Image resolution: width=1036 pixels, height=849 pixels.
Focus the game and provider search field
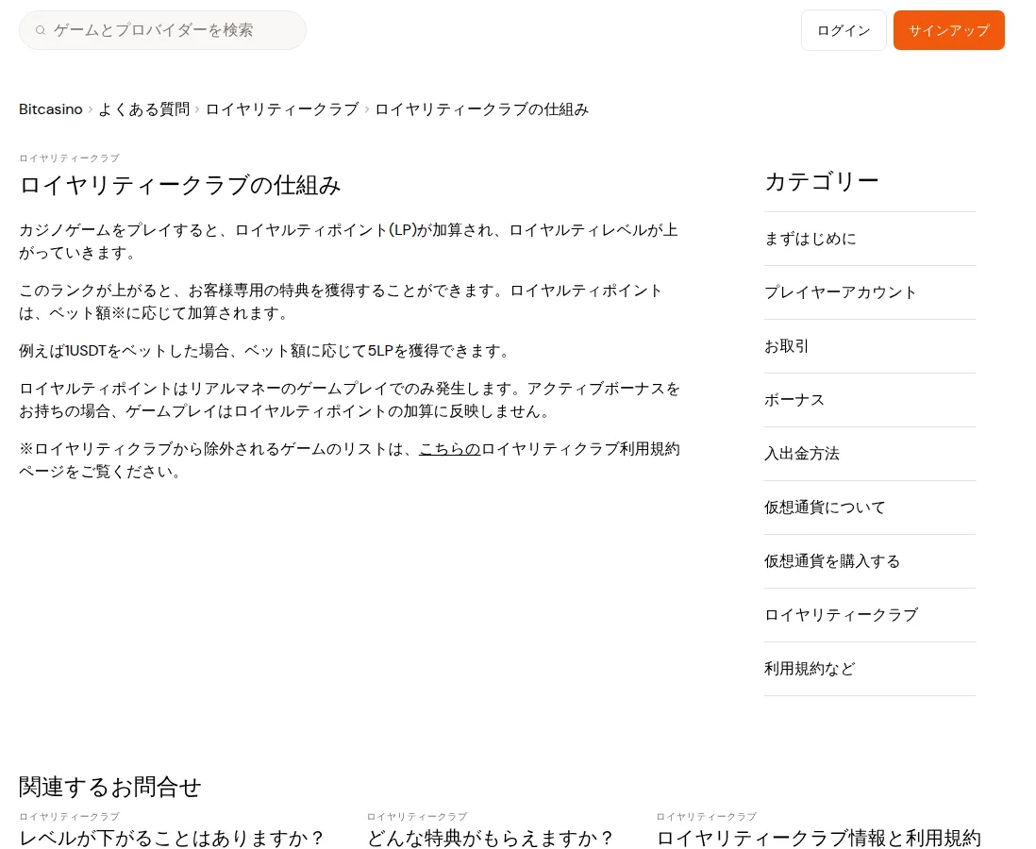click(162, 30)
